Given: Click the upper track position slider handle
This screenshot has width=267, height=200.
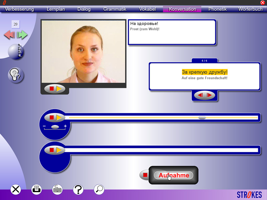Looking at the screenshot, I should click(202, 118).
